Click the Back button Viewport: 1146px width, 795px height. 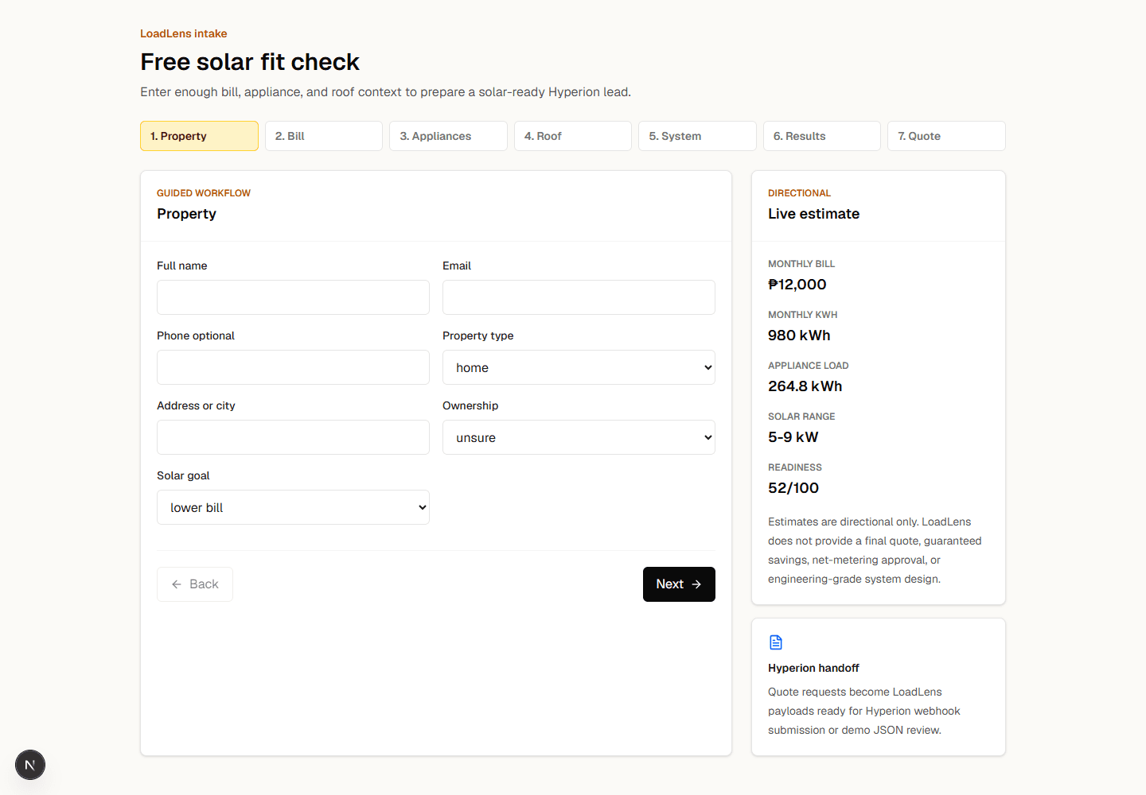(195, 584)
